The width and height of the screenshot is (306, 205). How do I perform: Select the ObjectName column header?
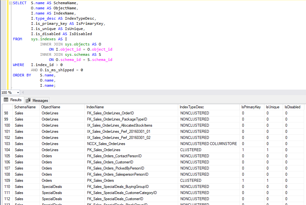point(51,107)
